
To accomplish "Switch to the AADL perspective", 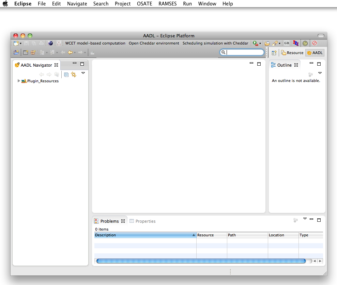I will tap(315, 52).
